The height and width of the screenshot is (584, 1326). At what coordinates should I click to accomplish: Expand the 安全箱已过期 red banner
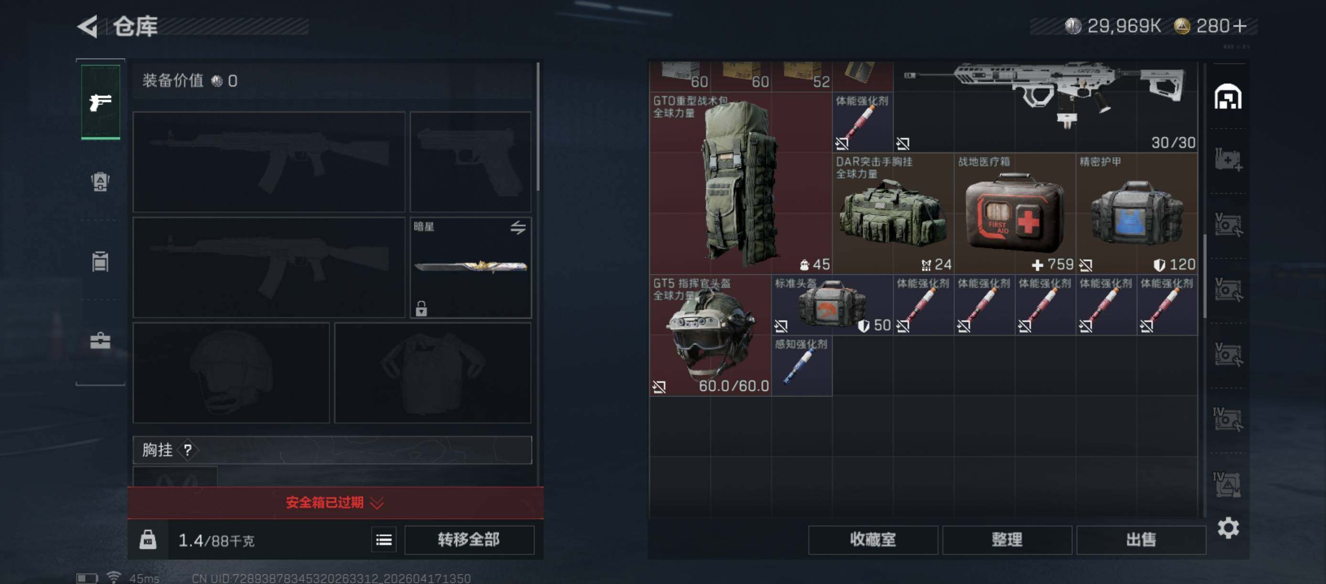pyautogui.click(x=335, y=502)
